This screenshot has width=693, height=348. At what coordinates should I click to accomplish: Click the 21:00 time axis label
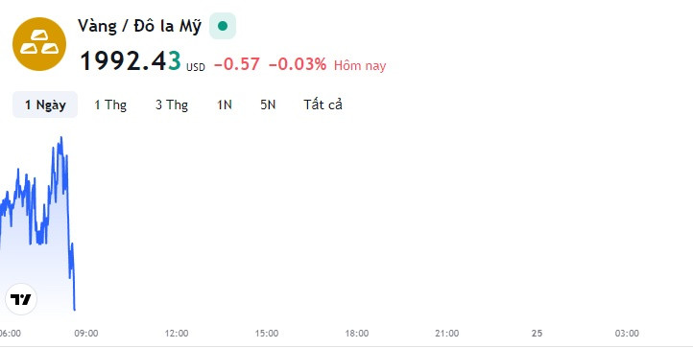pos(447,334)
